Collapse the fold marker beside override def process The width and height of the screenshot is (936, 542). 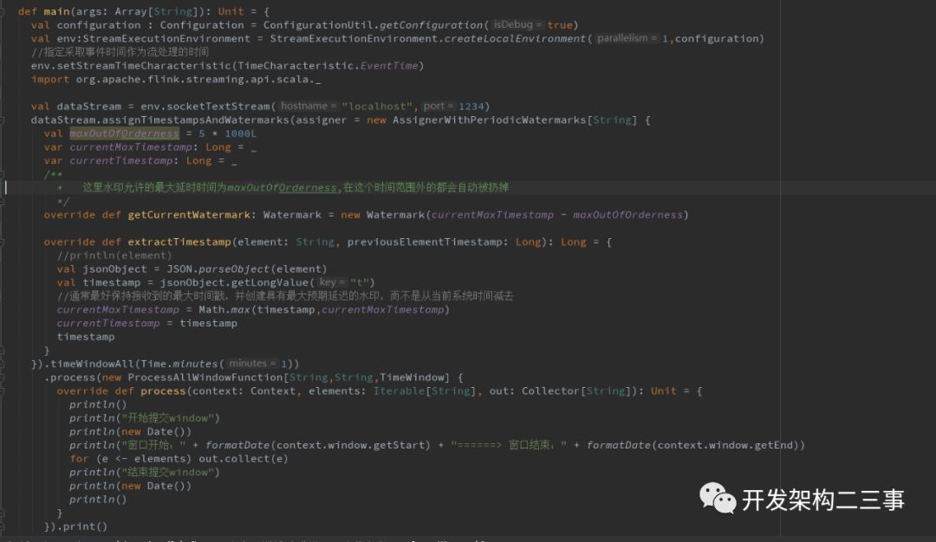[x=3, y=391]
